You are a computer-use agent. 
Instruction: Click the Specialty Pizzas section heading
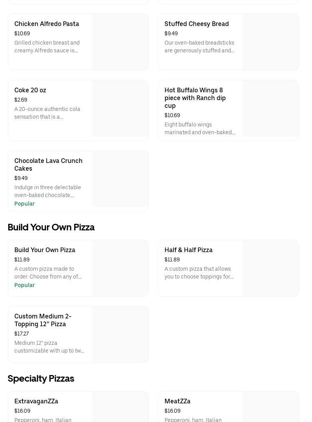click(x=41, y=379)
